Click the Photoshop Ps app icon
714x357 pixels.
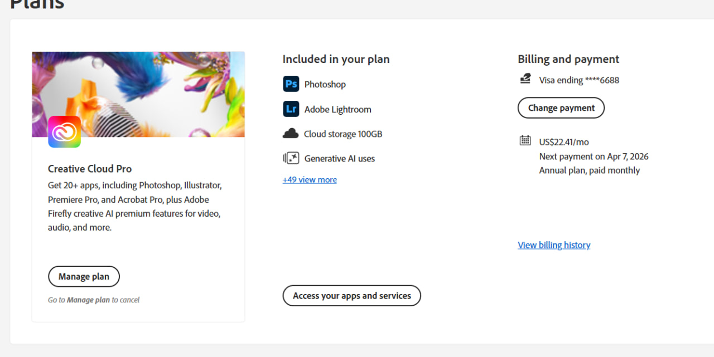[291, 84]
